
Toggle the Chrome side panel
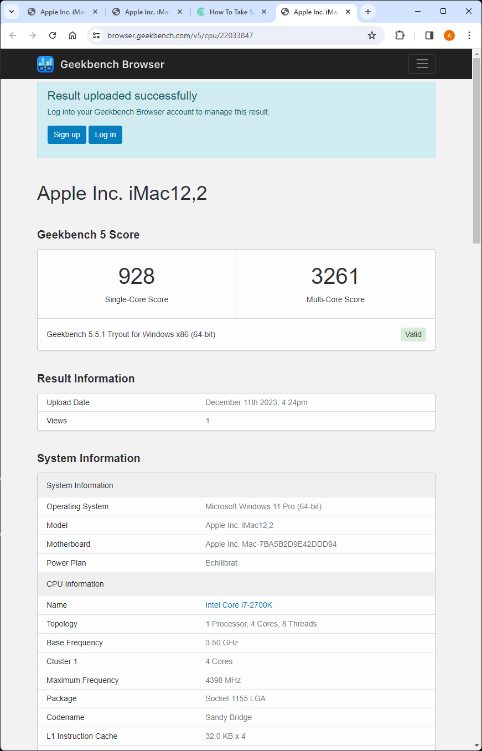coord(429,35)
